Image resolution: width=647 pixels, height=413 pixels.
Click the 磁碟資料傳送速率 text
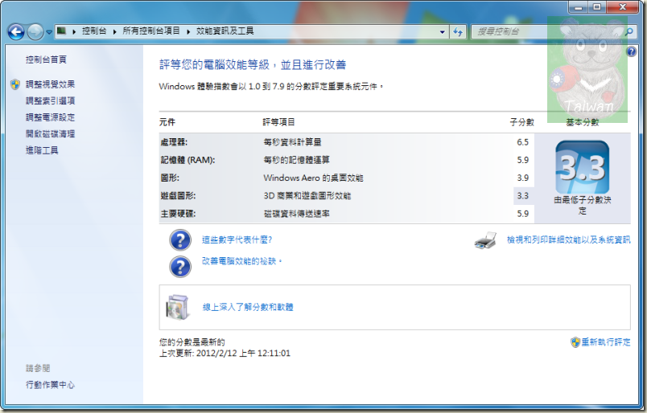[x=297, y=214]
